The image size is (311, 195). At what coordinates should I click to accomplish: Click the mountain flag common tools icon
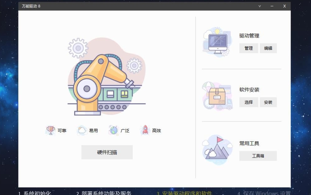(217, 149)
